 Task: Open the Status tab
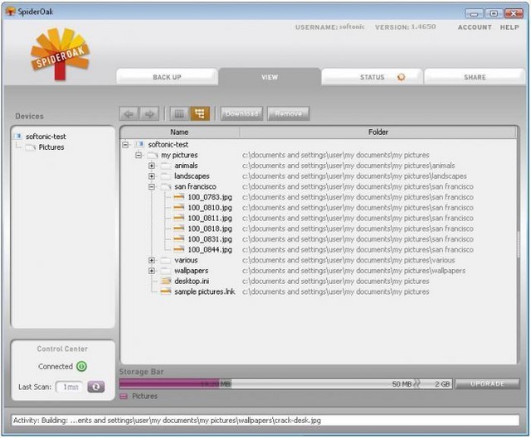[x=373, y=77]
